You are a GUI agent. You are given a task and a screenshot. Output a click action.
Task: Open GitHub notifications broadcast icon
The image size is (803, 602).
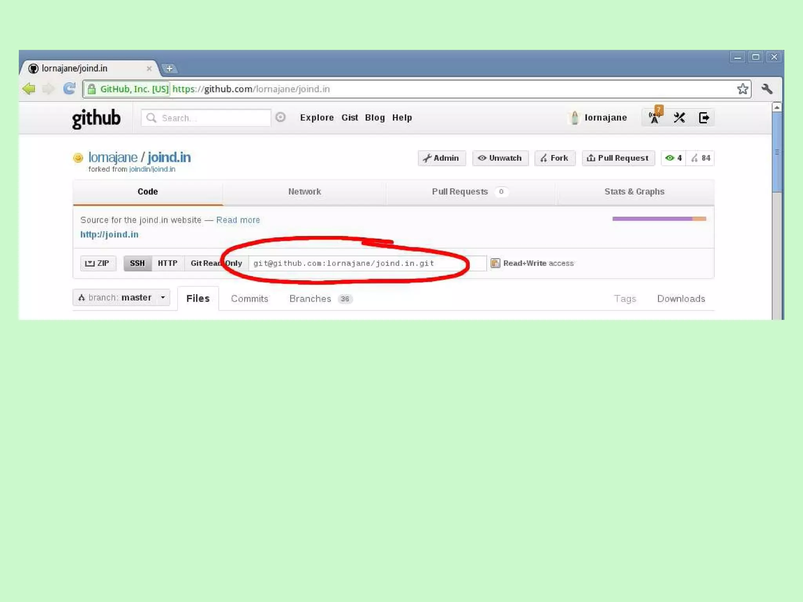(x=654, y=118)
